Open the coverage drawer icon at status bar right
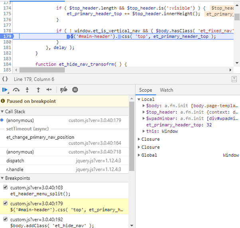 (234, 79)
